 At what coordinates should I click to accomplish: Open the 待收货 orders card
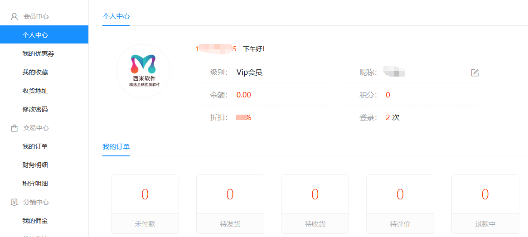coord(315,204)
